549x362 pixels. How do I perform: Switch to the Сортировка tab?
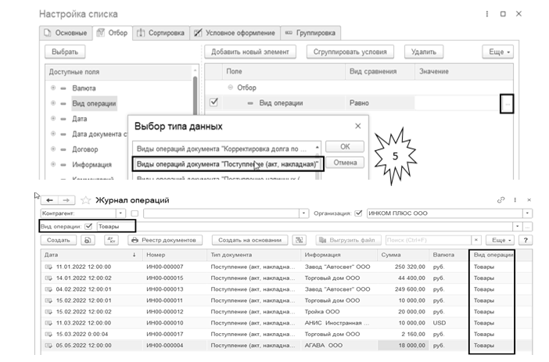tap(160, 33)
